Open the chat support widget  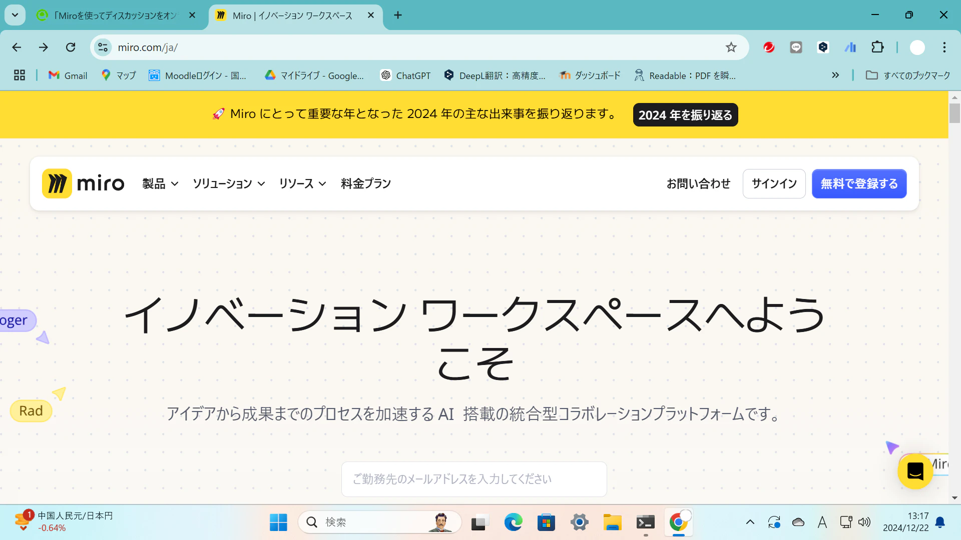915,471
